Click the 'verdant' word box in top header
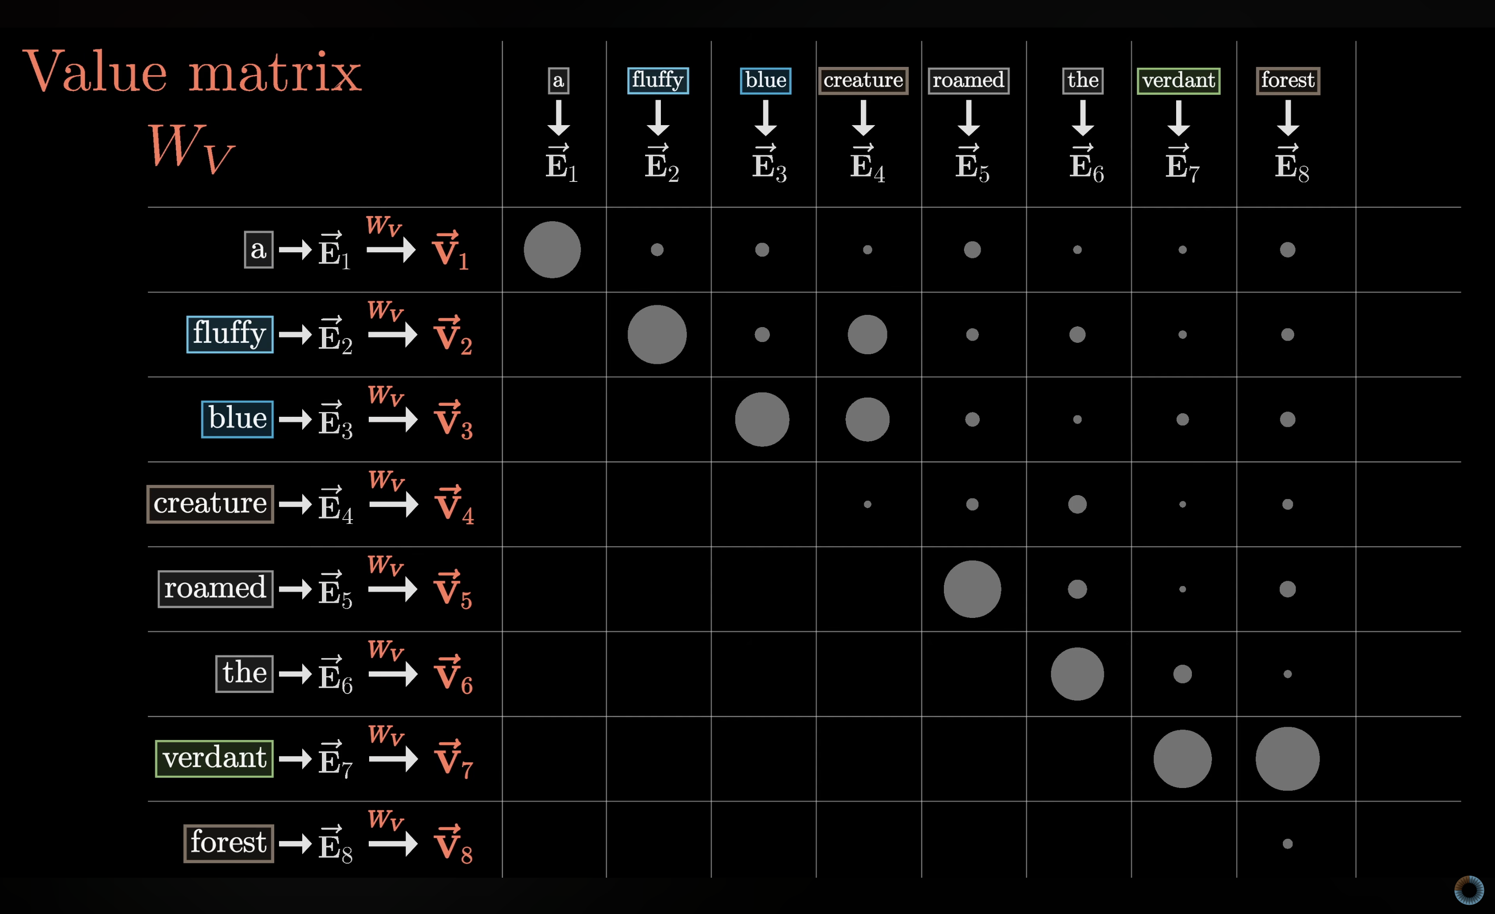1495x914 pixels. coord(1178,80)
